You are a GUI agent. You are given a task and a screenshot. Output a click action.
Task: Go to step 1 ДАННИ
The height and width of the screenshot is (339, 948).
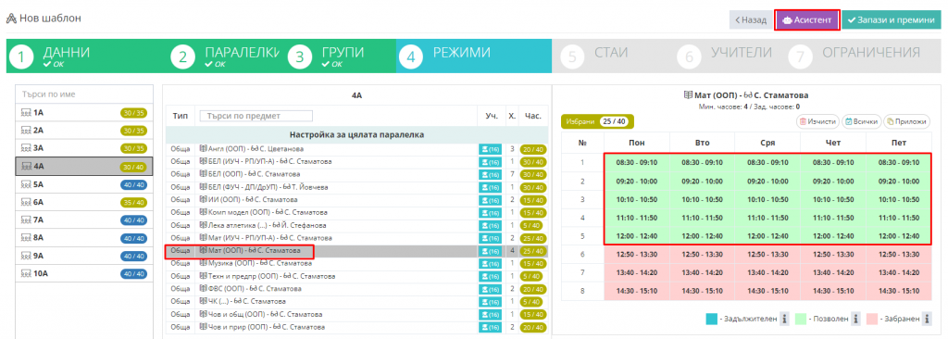point(84,56)
